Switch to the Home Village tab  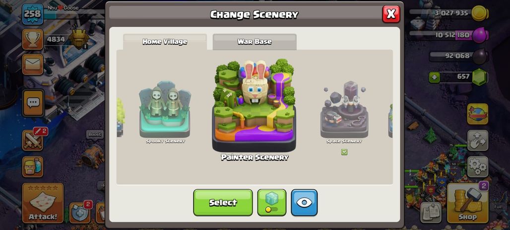click(x=165, y=42)
